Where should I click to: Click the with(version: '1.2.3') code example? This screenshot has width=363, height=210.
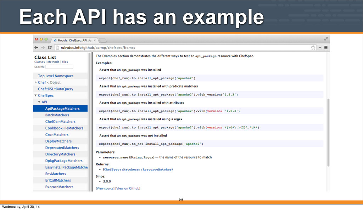click(210, 111)
